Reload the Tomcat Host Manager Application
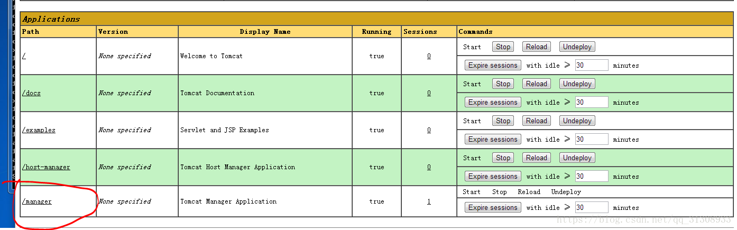This screenshot has height=230, width=737. coord(536,158)
